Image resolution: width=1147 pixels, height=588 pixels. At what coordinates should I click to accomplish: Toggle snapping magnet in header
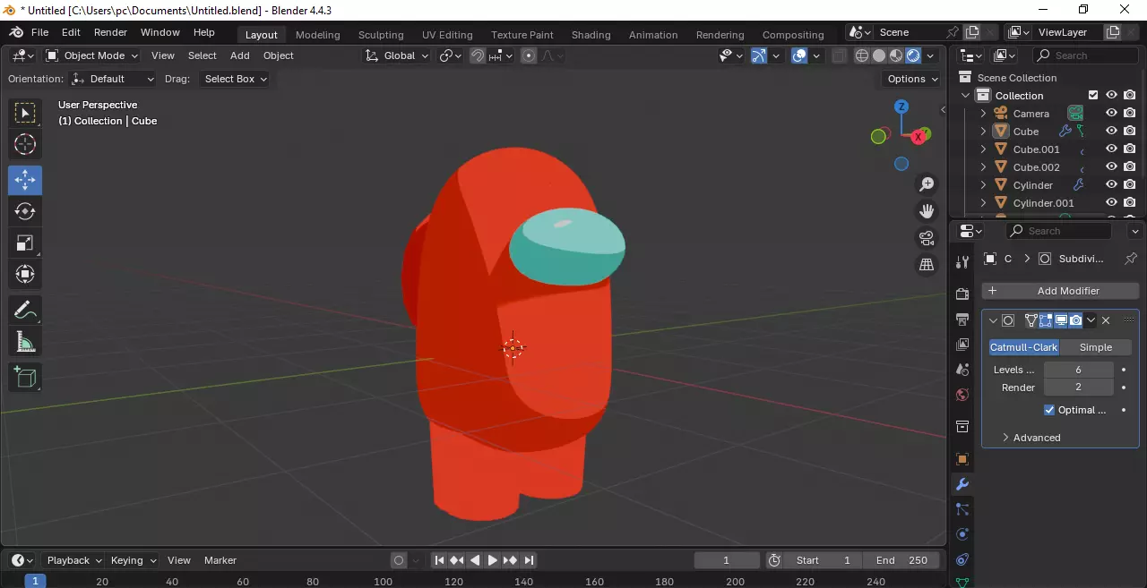(478, 55)
